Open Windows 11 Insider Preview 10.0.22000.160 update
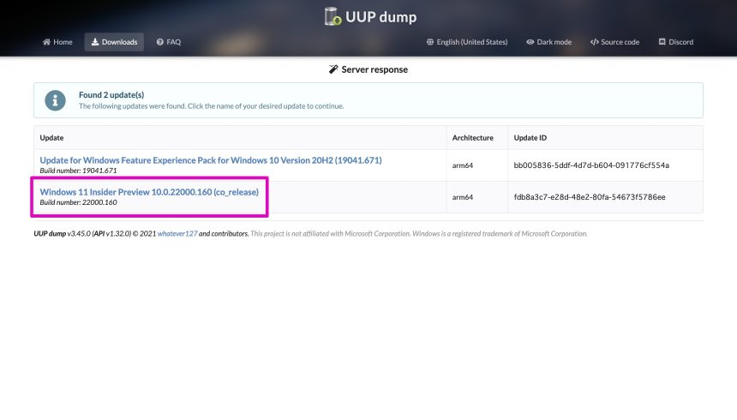This screenshot has width=737, height=420. 149,192
